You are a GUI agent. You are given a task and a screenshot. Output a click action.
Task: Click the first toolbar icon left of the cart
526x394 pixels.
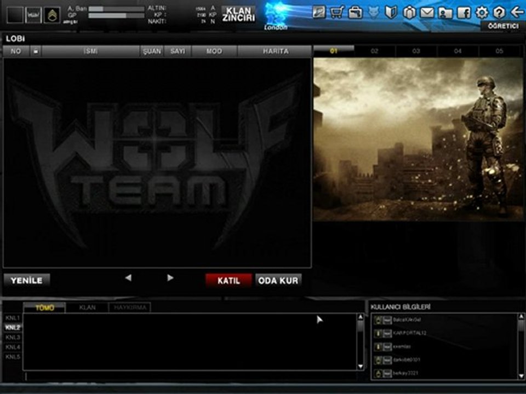pos(319,13)
